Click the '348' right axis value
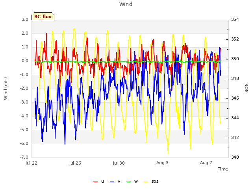 pyautogui.click(x=235, y=79)
